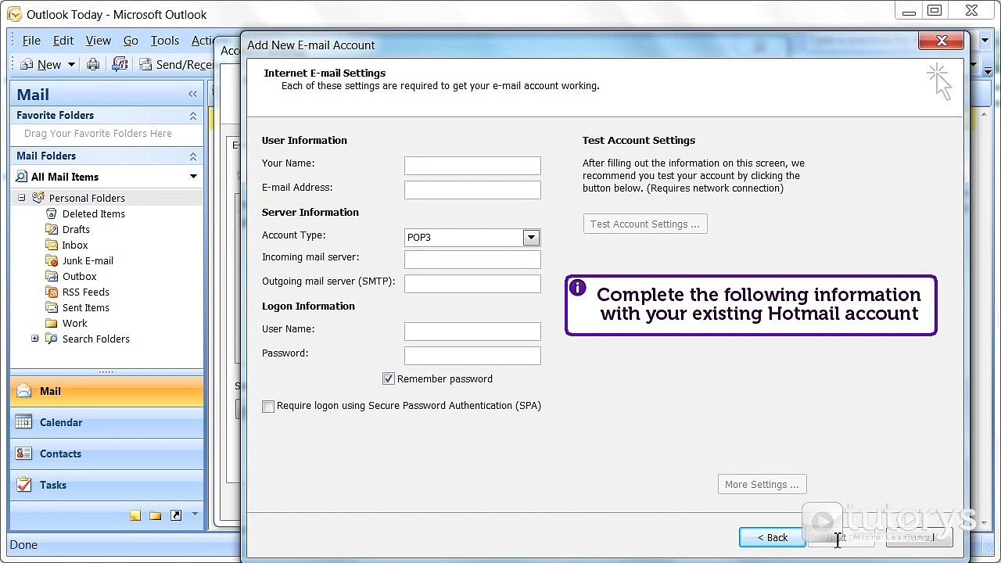Click the Outlook application icon in title bar
Screen dimensions: 1001x563
pyautogui.click(x=15, y=14)
